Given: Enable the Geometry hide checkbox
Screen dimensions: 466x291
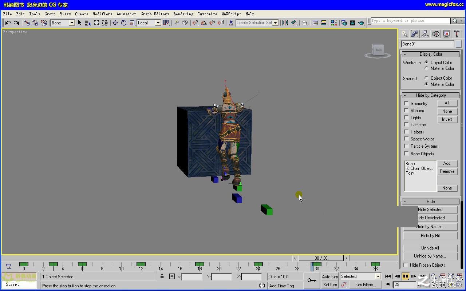Looking at the screenshot, I should tap(406, 104).
